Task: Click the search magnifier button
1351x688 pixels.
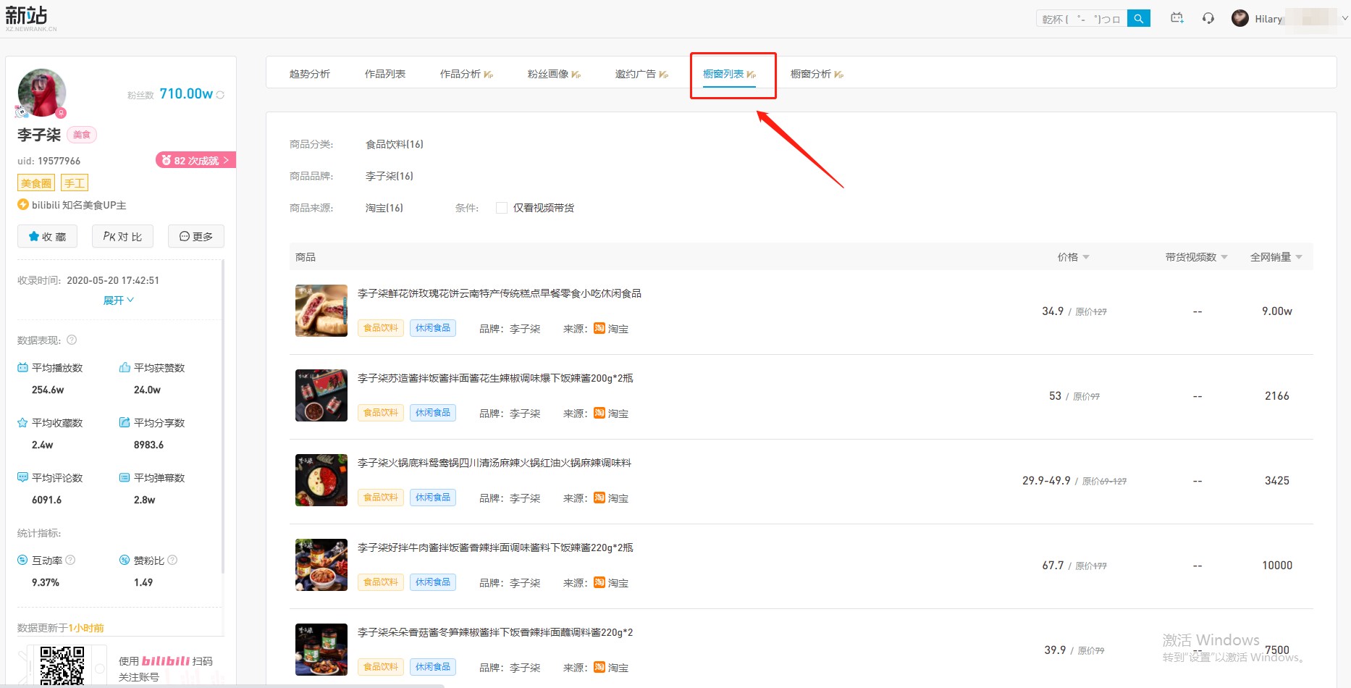Action: (x=1139, y=19)
